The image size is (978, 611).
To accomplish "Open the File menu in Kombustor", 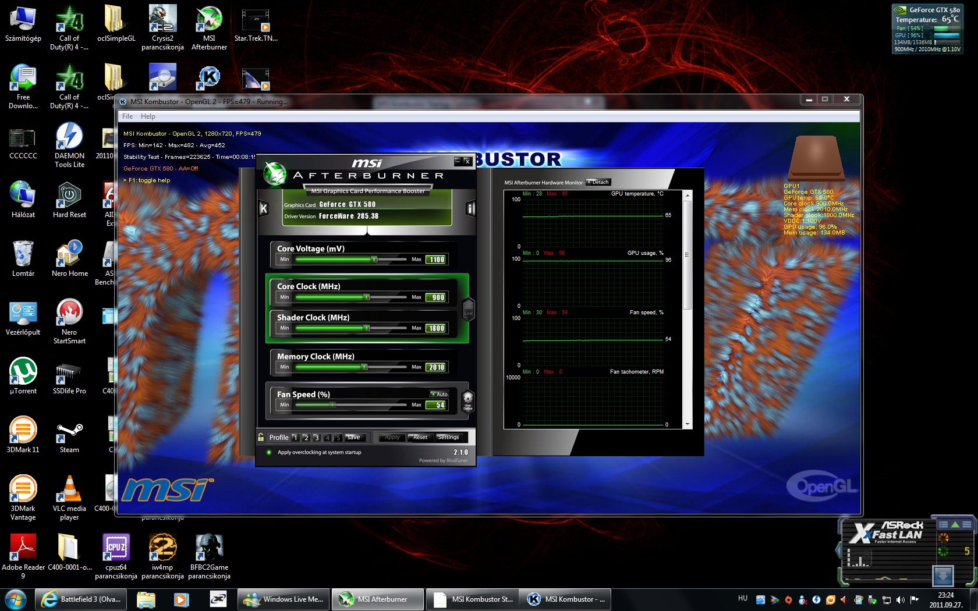I will (x=127, y=116).
